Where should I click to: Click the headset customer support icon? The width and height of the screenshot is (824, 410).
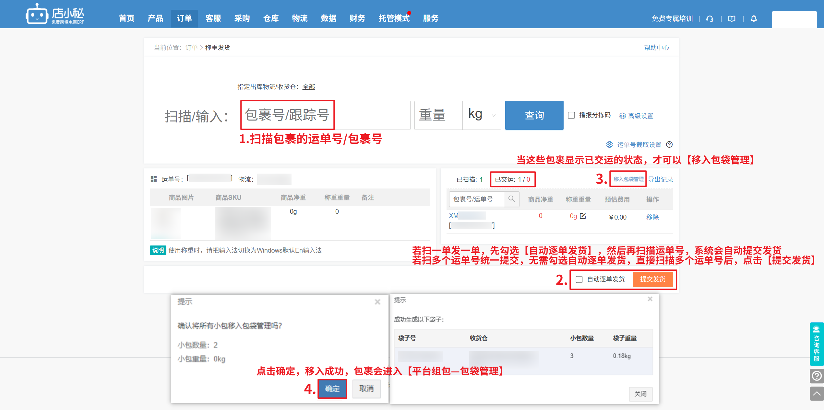coord(710,19)
